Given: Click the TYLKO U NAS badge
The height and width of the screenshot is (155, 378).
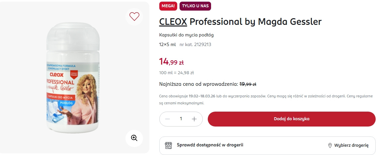Looking at the screenshot, I should pyautogui.click(x=195, y=6).
